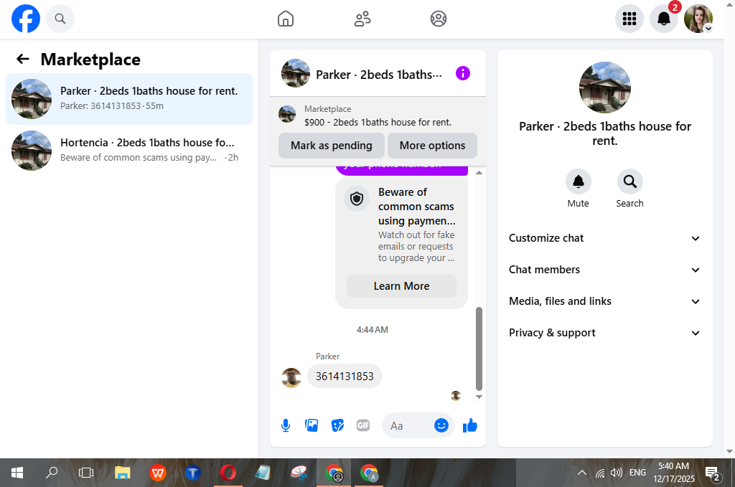Open File Explorer from taskbar

[122, 473]
